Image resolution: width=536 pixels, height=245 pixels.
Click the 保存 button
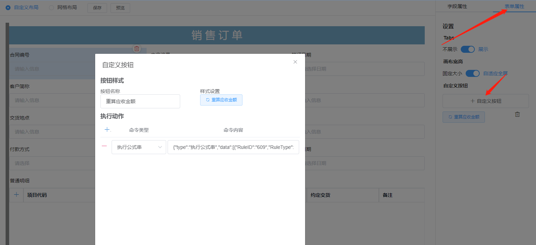(x=97, y=8)
